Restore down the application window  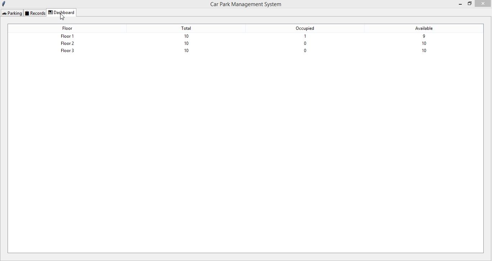(470, 4)
